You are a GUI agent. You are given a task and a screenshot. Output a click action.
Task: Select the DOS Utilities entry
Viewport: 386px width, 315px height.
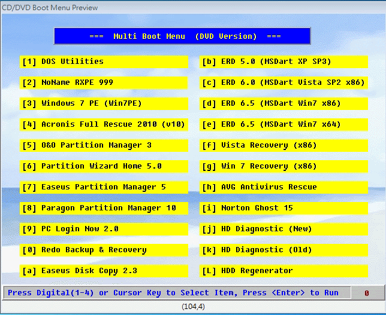pyautogui.click(x=104, y=62)
